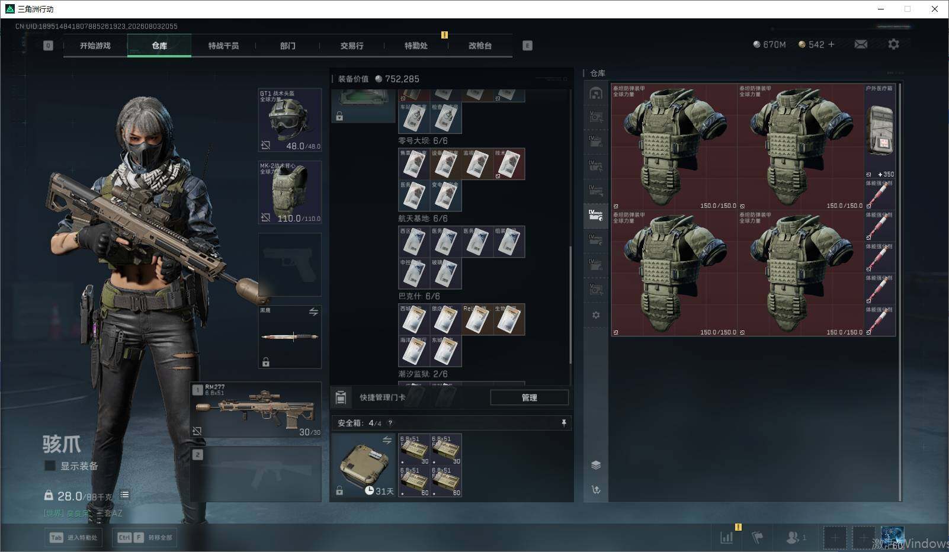Click the keycard list vertical scrollbar
This screenshot has height=552, width=949.
click(570, 305)
